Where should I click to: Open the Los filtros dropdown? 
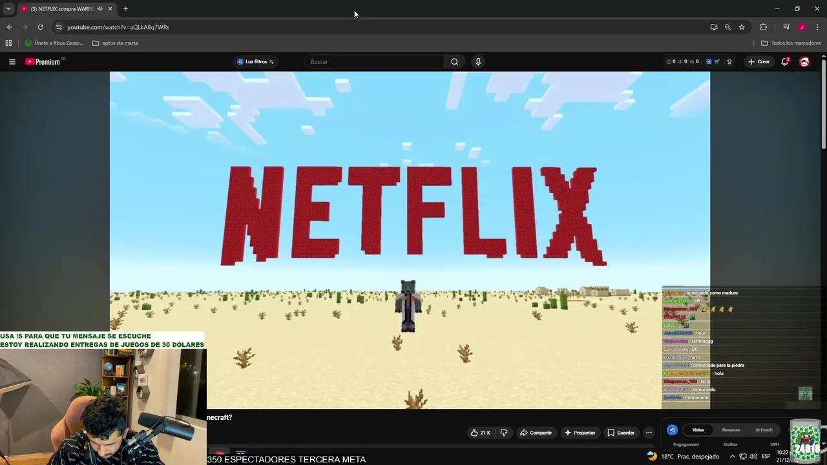pos(256,62)
